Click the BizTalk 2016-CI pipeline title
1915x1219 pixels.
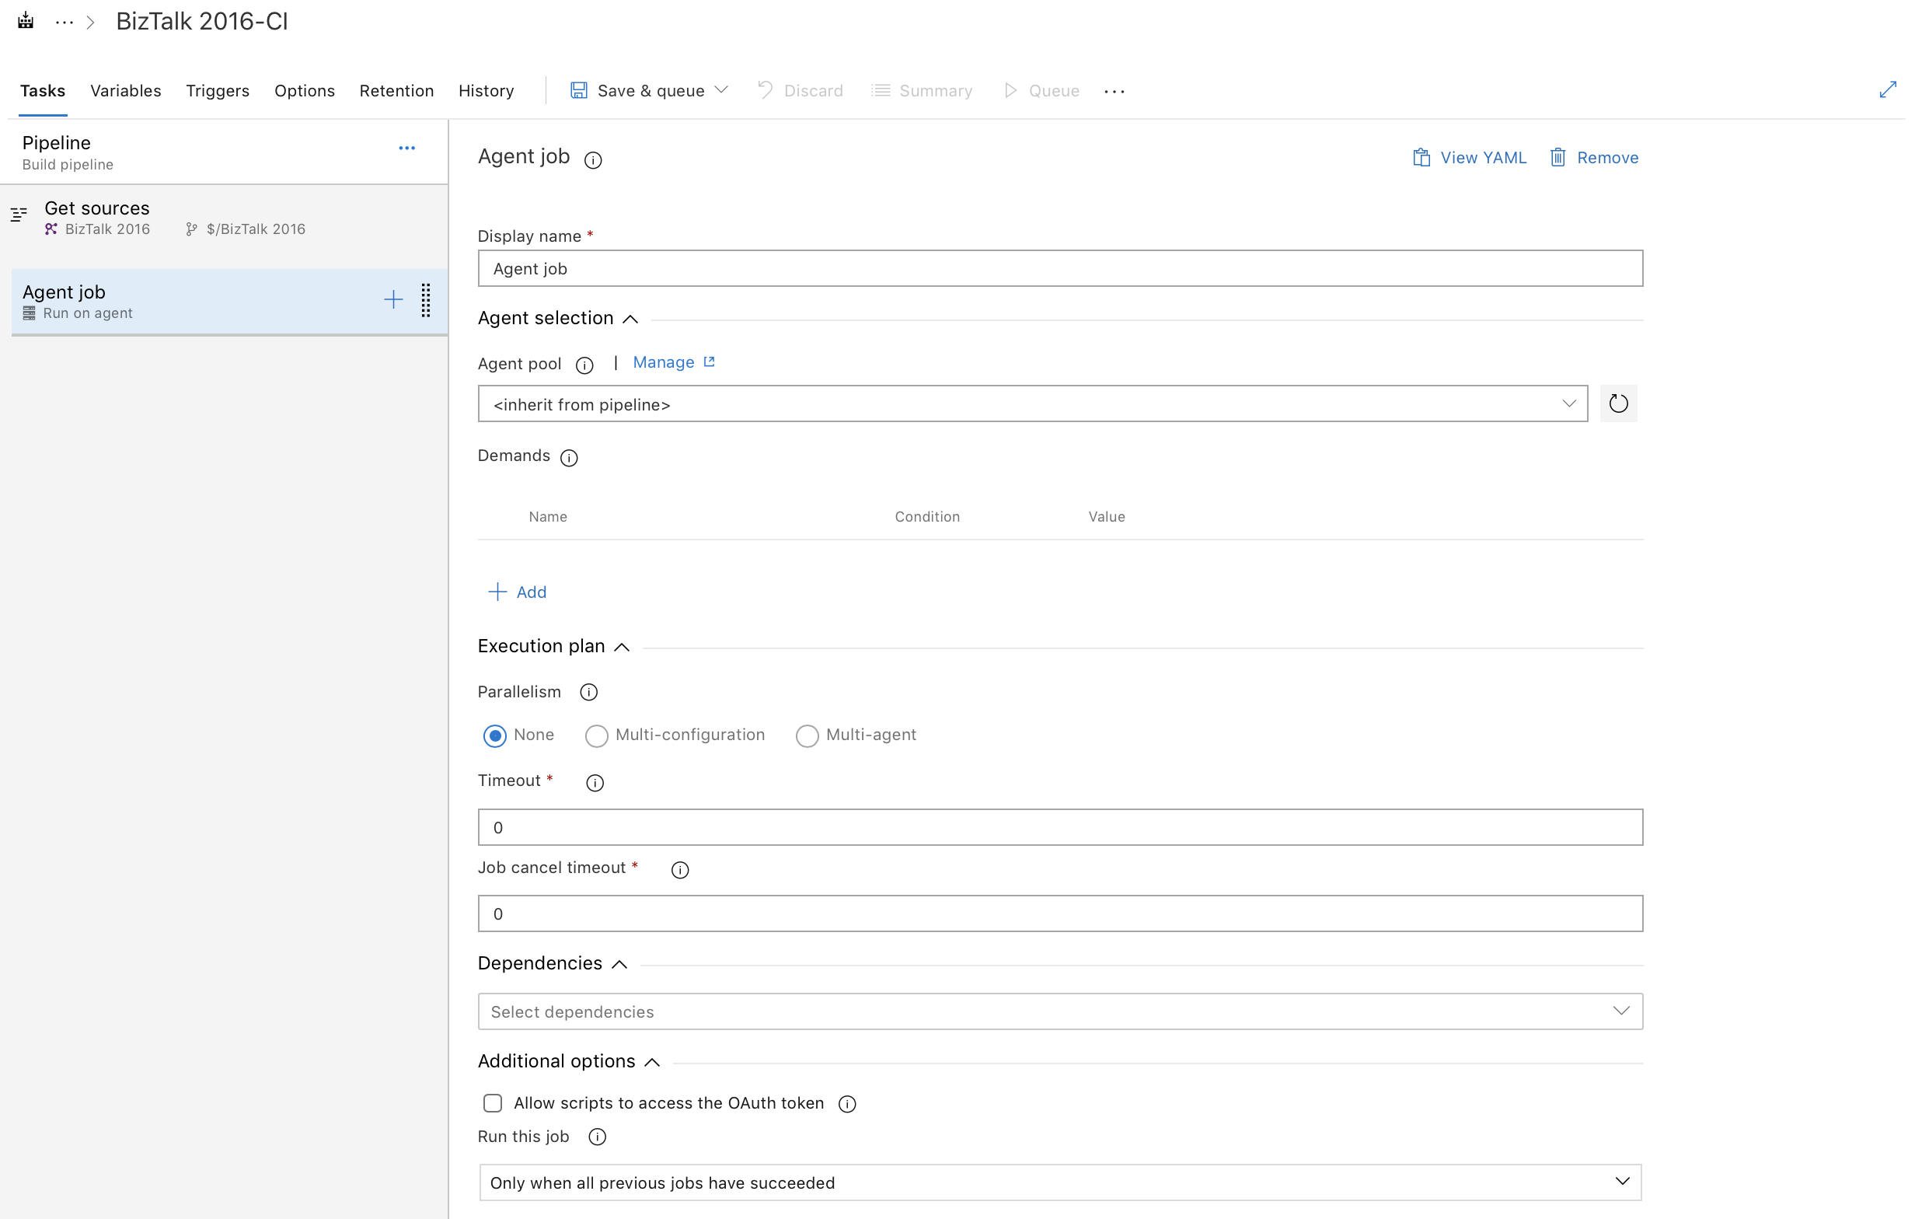[202, 22]
